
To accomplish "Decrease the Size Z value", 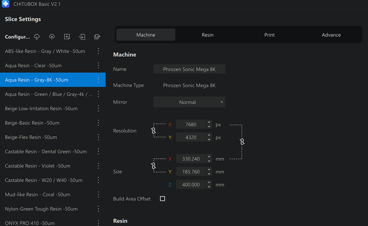I will pyautogui.click(x=209, y=187).
